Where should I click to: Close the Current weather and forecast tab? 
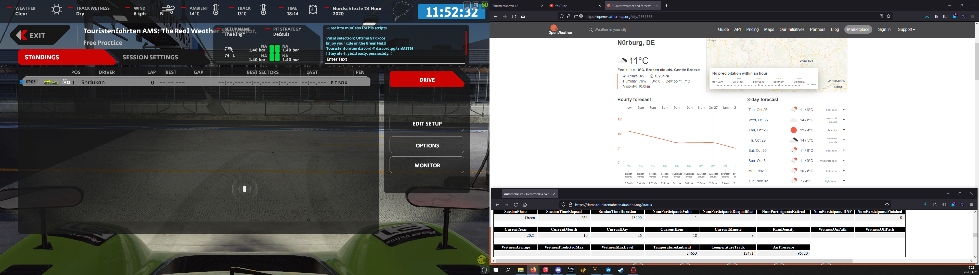(657, 6)
